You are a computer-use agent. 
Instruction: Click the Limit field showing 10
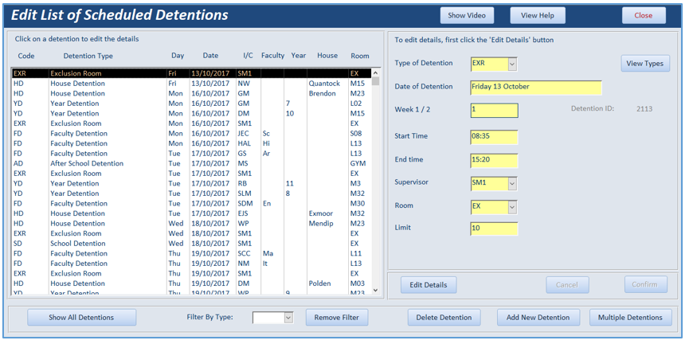(x=494, y=229)
